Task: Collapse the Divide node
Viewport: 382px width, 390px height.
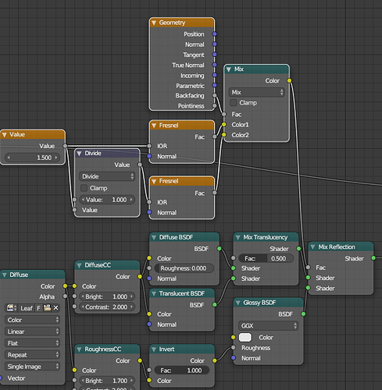Action: 79,154
